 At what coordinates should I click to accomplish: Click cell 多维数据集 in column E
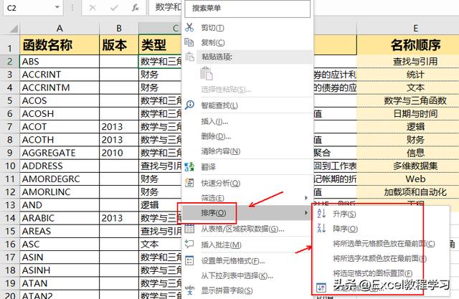(x=415, y=166)
